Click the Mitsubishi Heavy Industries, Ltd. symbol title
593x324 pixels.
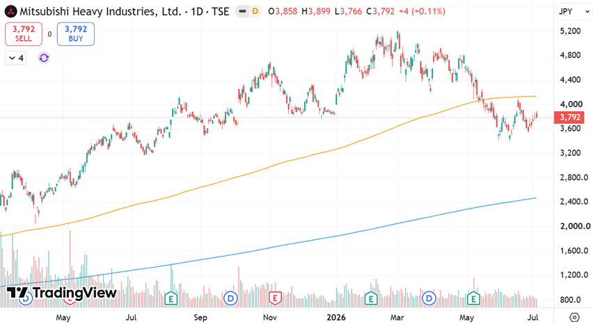point(101,12)
